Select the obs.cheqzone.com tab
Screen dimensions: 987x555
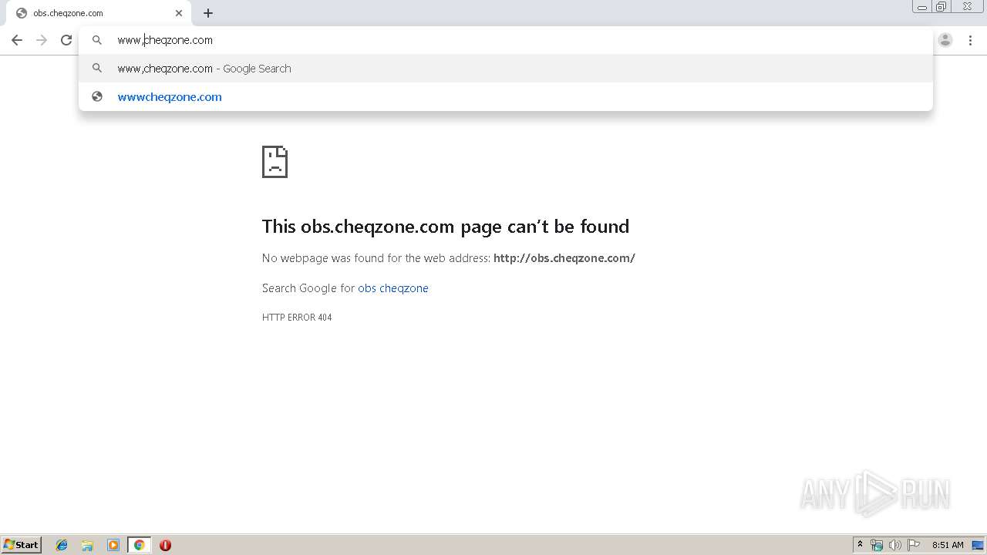pos(99,13)
